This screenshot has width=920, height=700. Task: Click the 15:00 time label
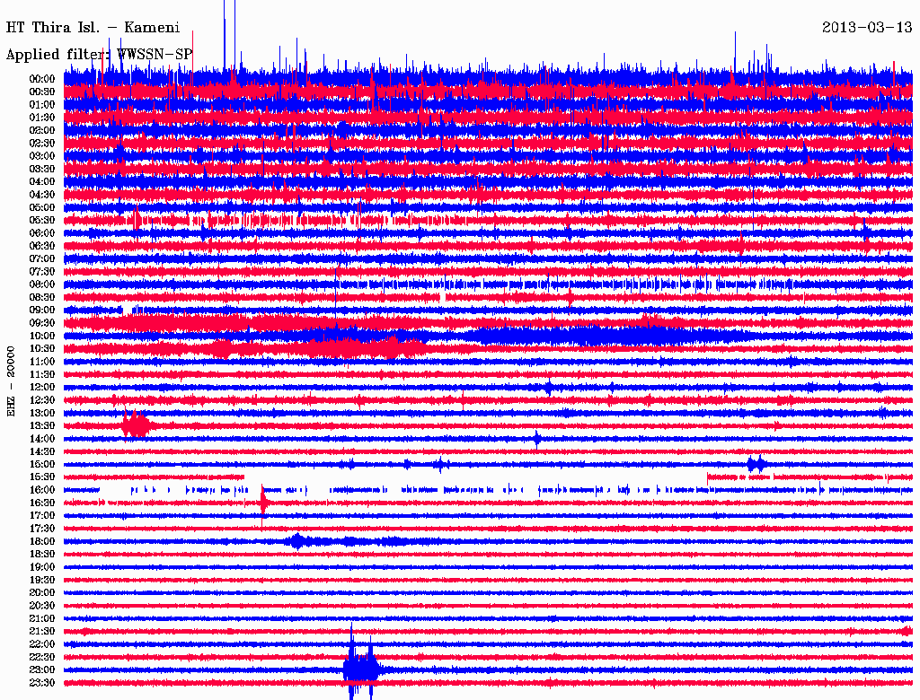click(x=42, y=464)
